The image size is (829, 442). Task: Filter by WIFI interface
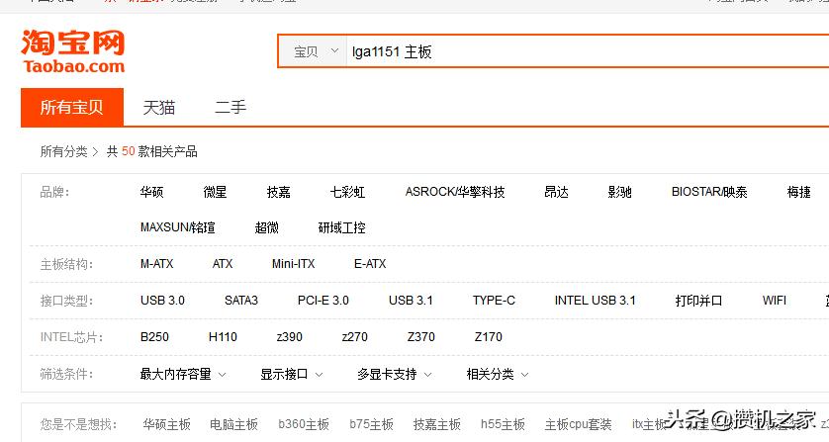[x=775, y=301]
